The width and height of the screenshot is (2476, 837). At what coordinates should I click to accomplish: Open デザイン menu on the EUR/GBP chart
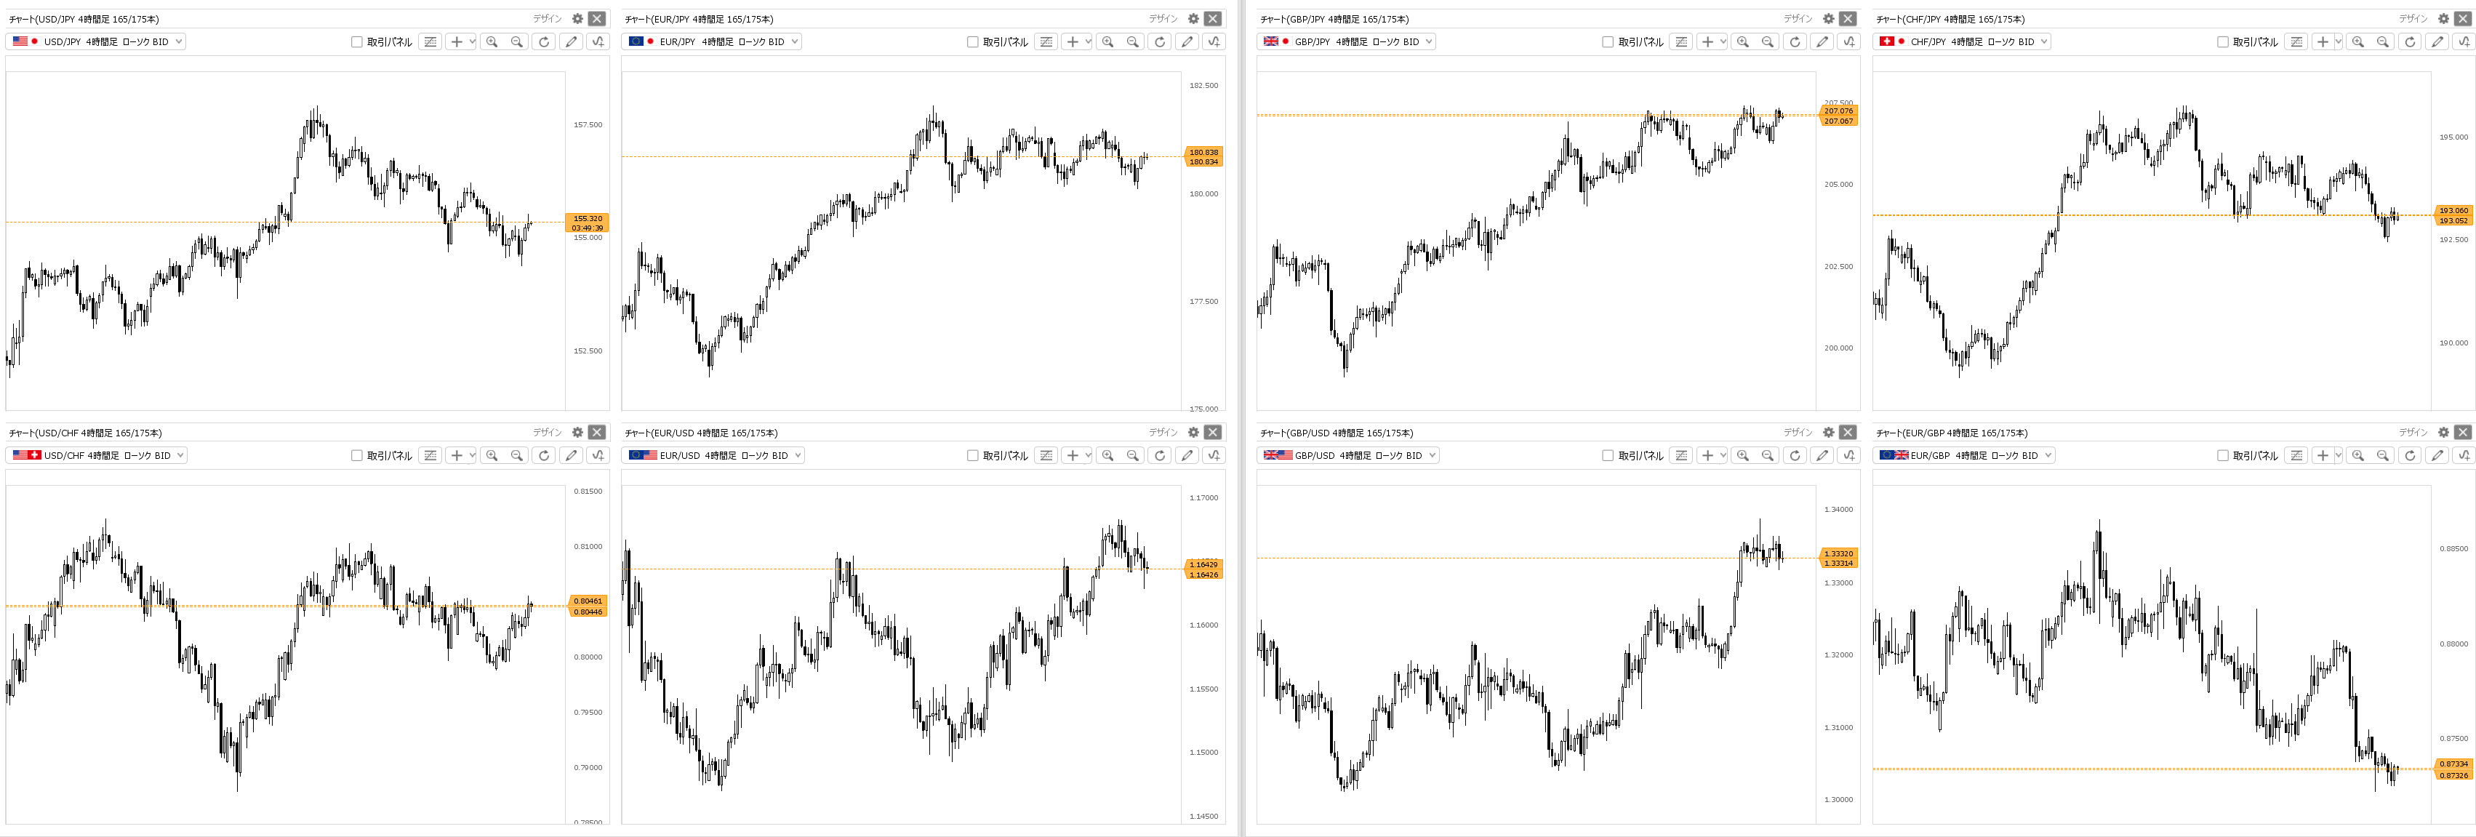point(2413,433)
